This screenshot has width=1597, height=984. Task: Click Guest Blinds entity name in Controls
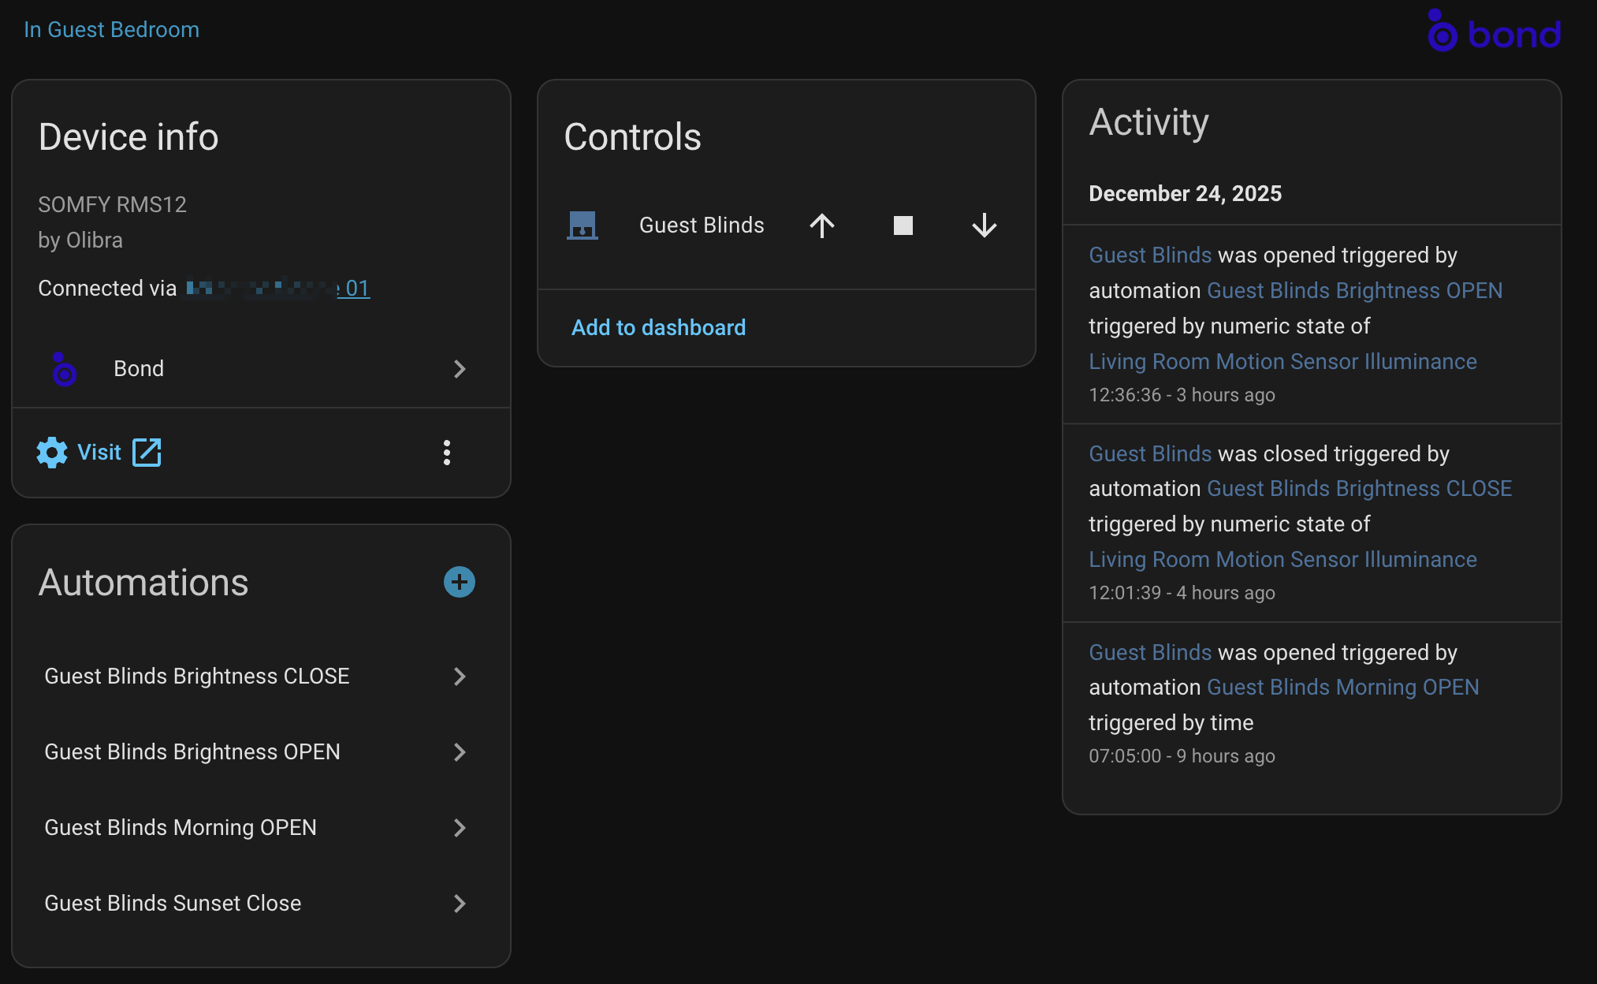(702, 225)
